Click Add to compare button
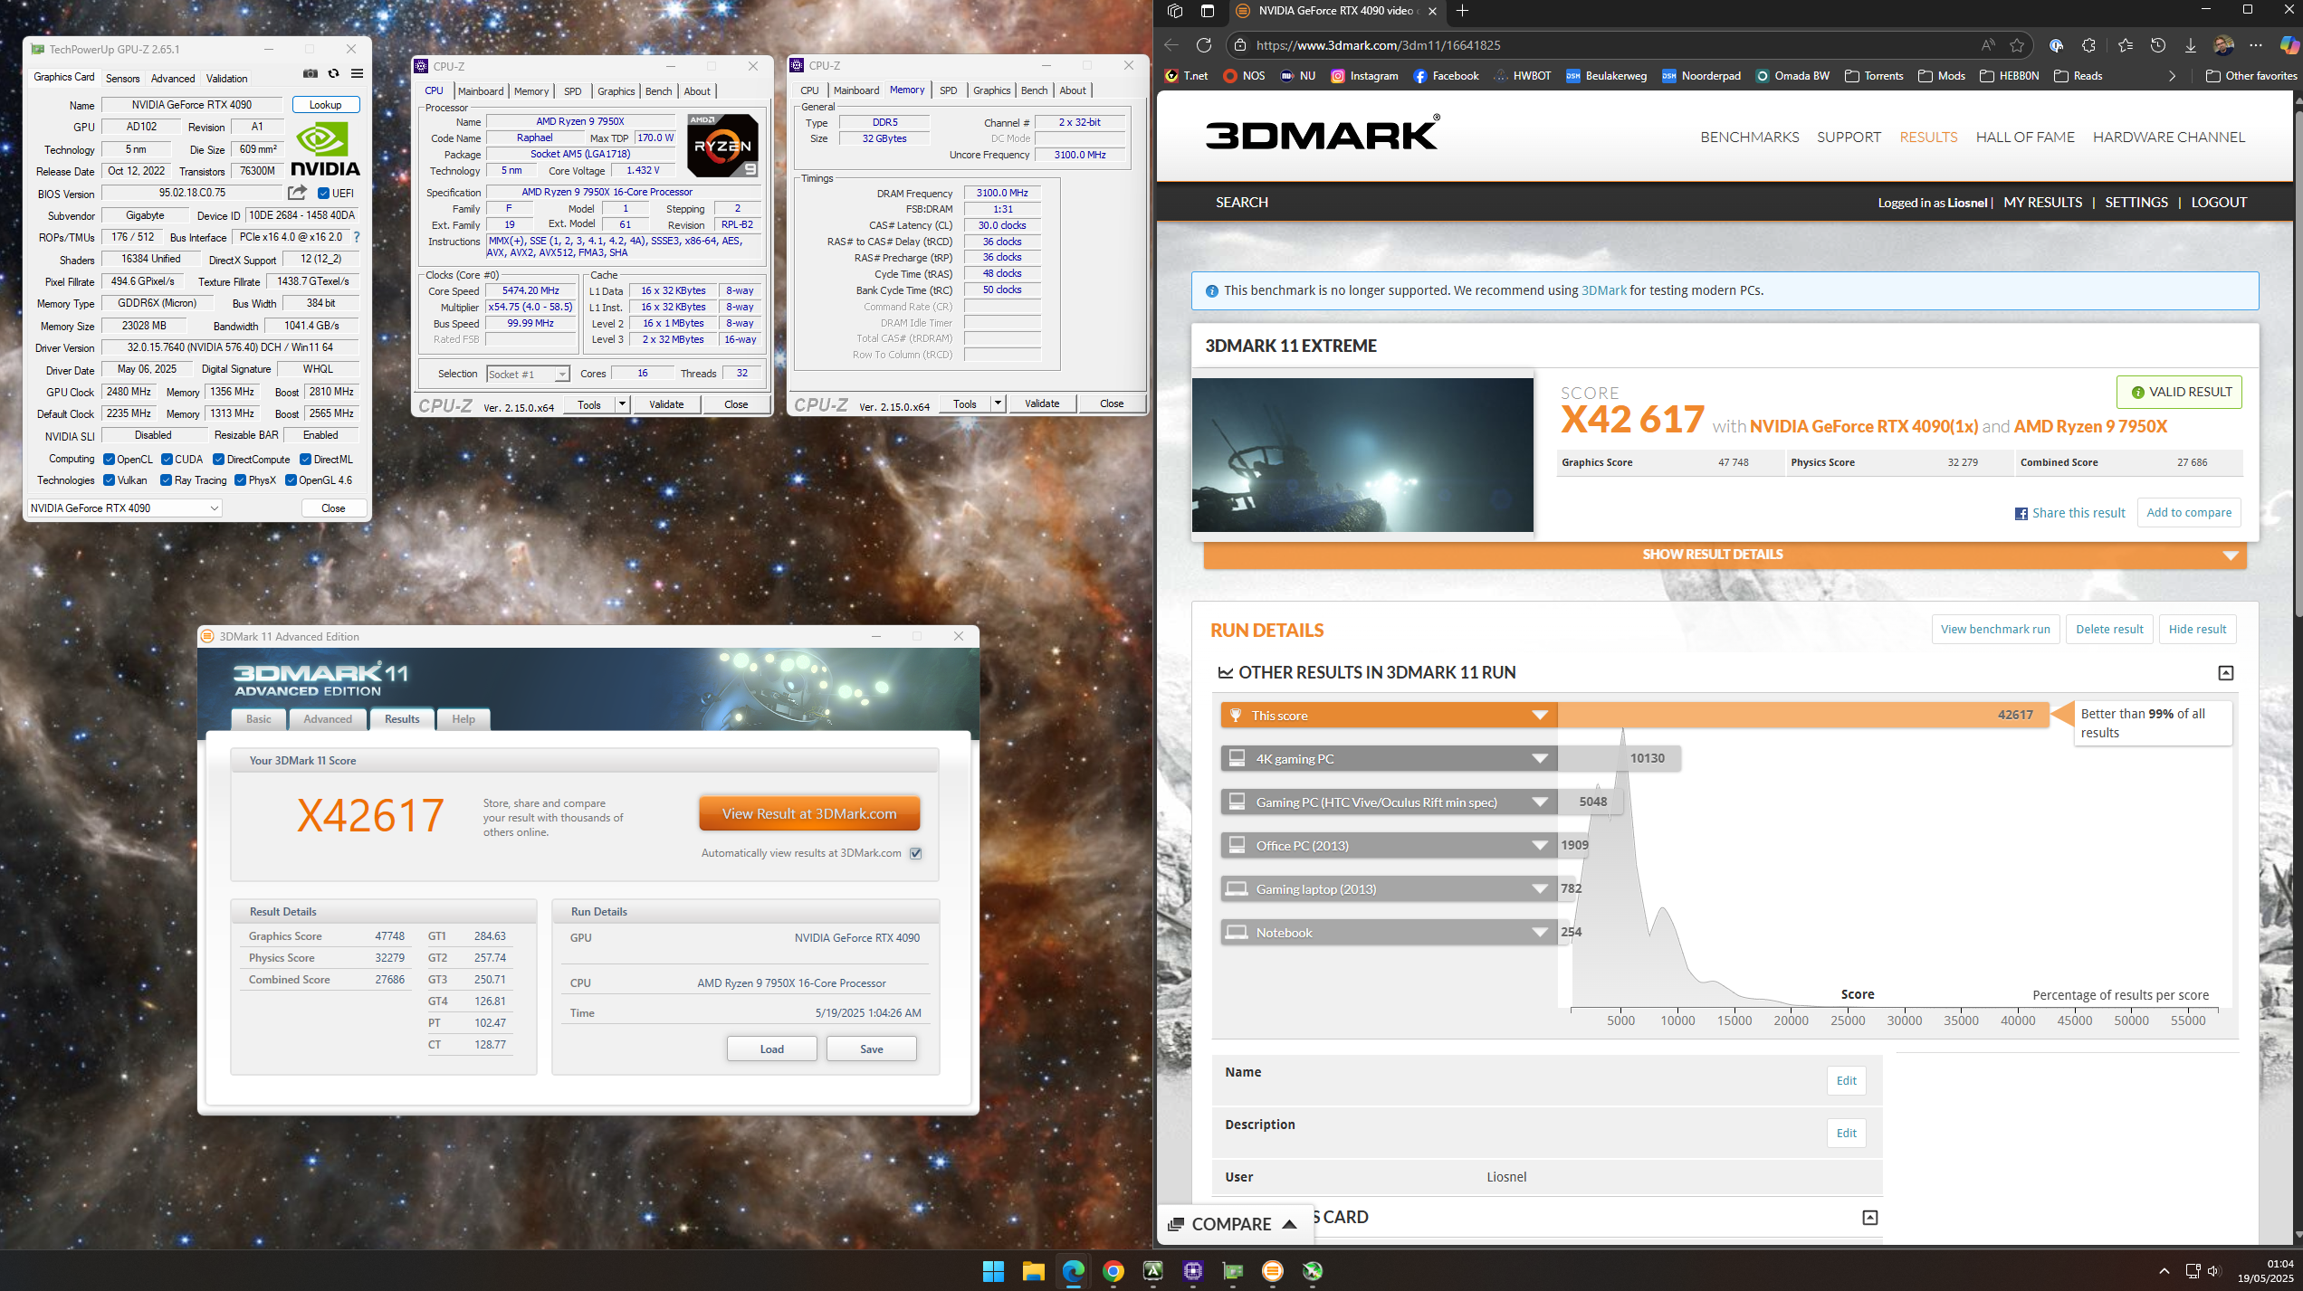 tap(2189, 512)
